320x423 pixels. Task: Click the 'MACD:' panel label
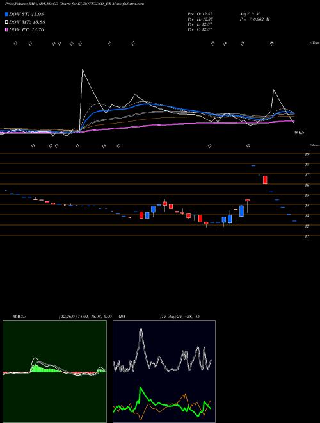pos(19,317)
